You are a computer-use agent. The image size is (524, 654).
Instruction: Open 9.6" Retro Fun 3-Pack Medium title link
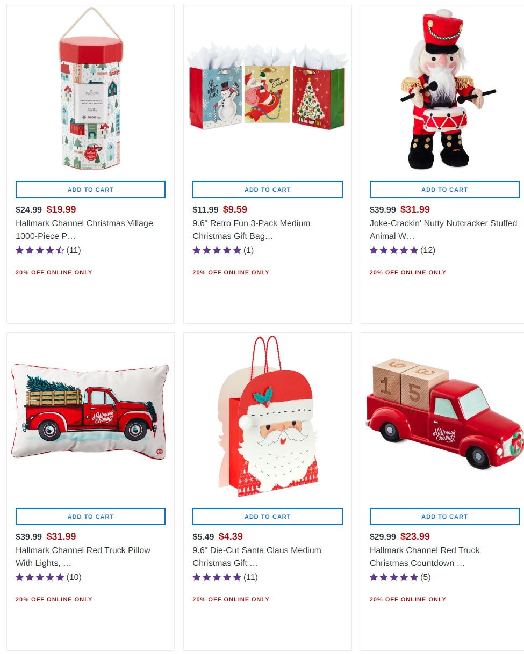252,229
